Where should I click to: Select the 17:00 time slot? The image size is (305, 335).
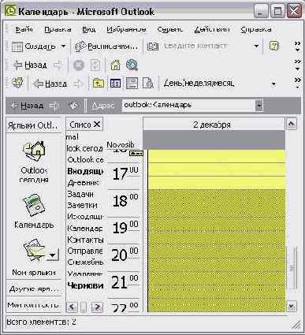click(x=217, y=169)
